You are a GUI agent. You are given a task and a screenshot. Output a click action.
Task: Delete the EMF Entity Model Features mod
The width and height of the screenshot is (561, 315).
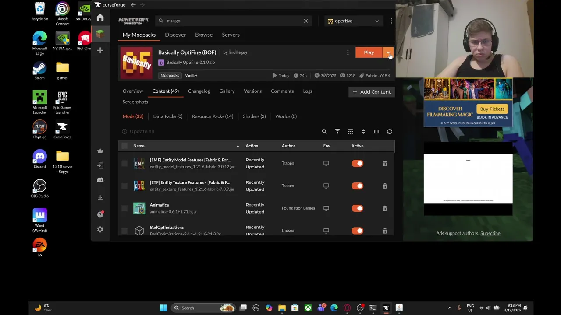click(x=385, y=163)
